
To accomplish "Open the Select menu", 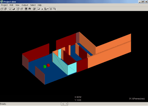I will pyautogui.click(x=33, y=5).
